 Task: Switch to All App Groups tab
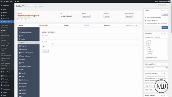pos(149,37)
